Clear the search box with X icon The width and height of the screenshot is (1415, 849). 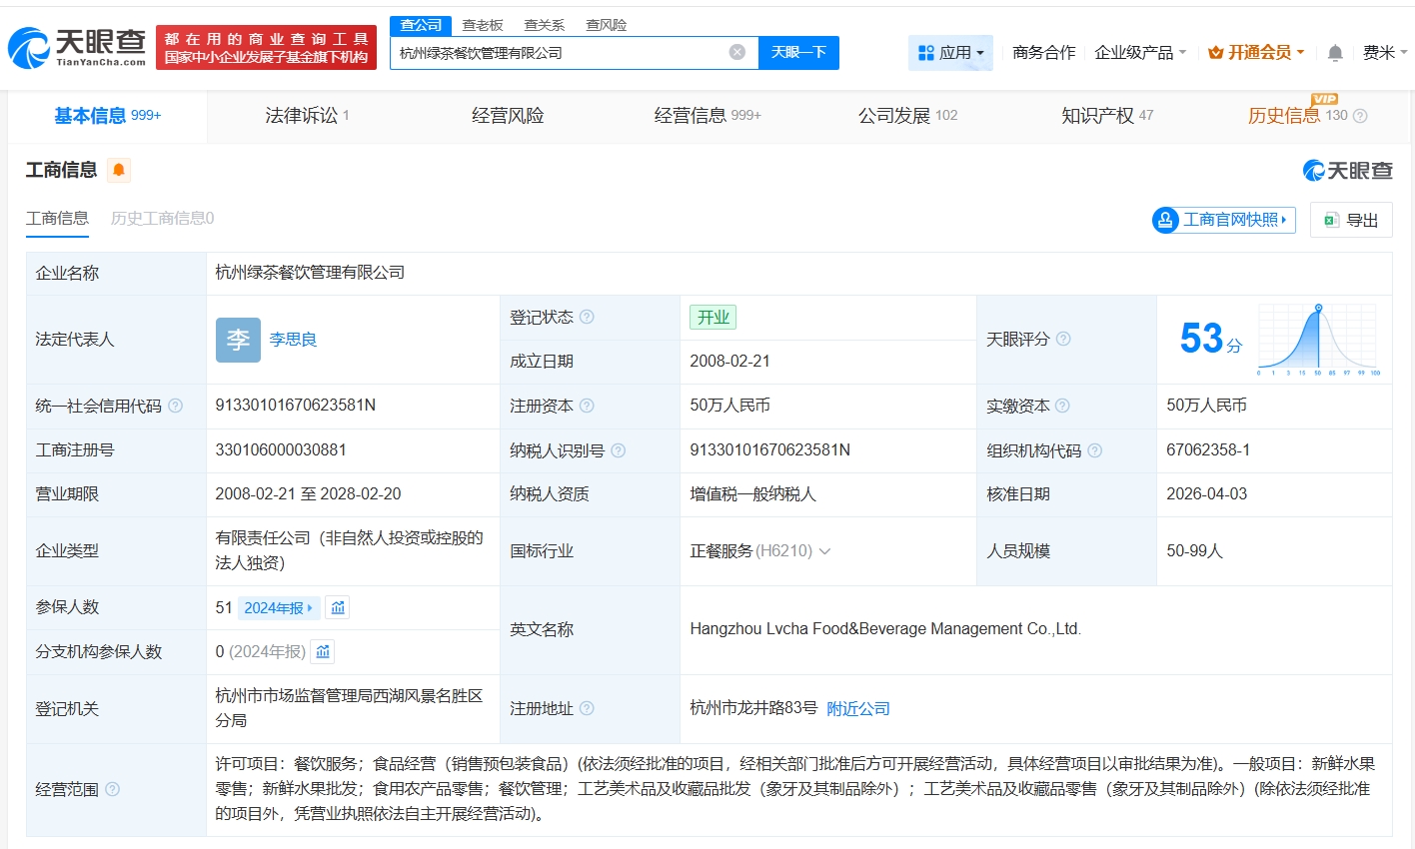tap(737, 53)
